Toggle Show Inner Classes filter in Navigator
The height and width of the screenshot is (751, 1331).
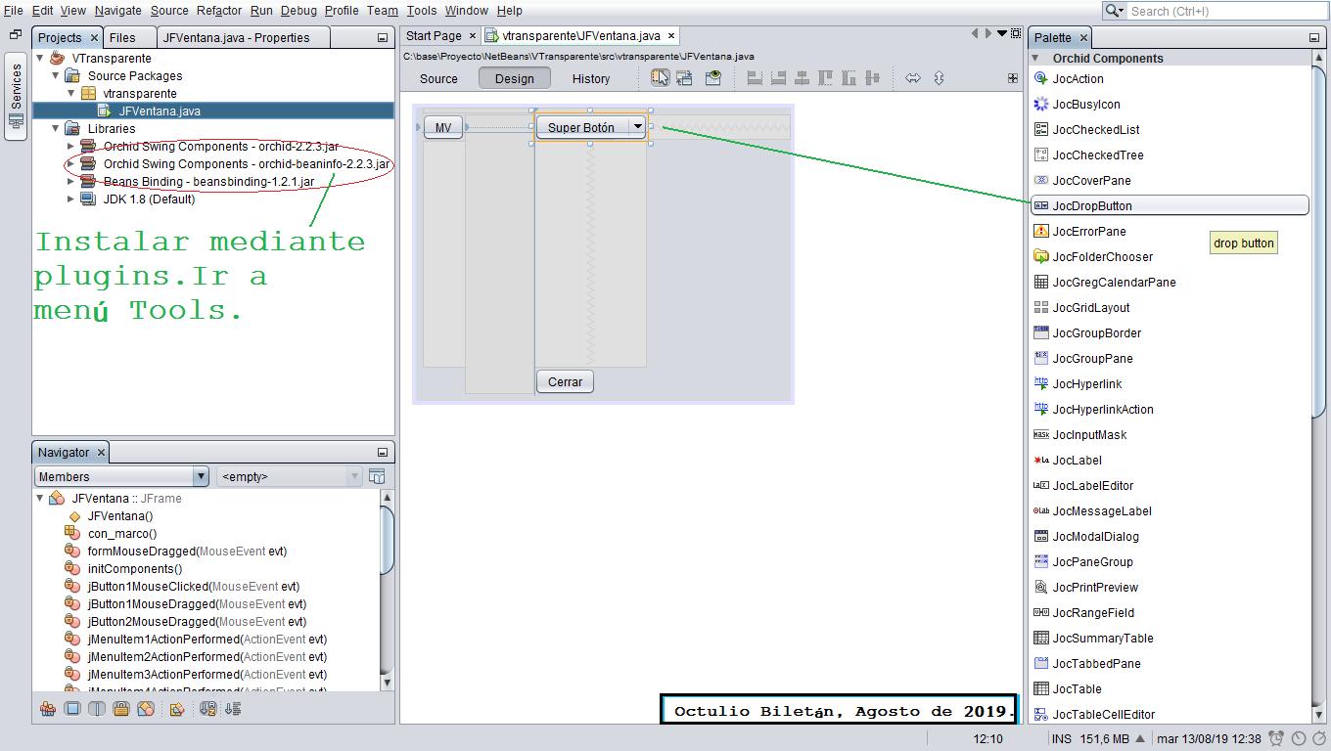tap(146, 709)
